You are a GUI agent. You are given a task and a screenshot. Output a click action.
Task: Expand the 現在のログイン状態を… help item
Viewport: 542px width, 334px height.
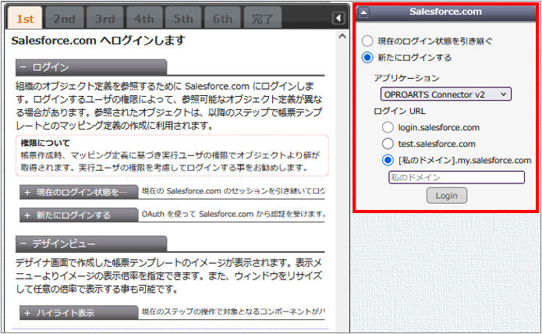[78, 193]
